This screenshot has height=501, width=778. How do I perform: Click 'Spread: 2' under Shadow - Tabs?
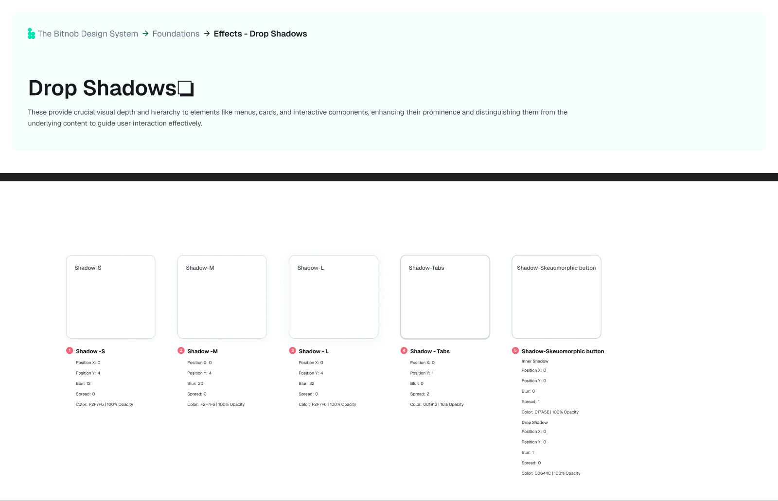pyautogui.click(x=420, y=394)
